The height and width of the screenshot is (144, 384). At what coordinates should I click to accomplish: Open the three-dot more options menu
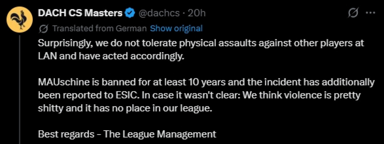(x=370, y=13)
